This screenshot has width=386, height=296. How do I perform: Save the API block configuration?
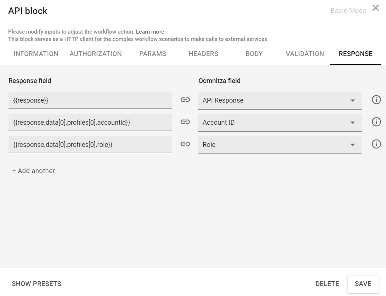[363, 284]
